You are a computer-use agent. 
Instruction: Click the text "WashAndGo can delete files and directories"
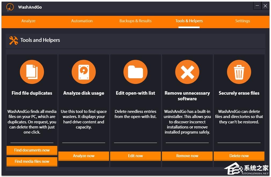pos(239,117)
